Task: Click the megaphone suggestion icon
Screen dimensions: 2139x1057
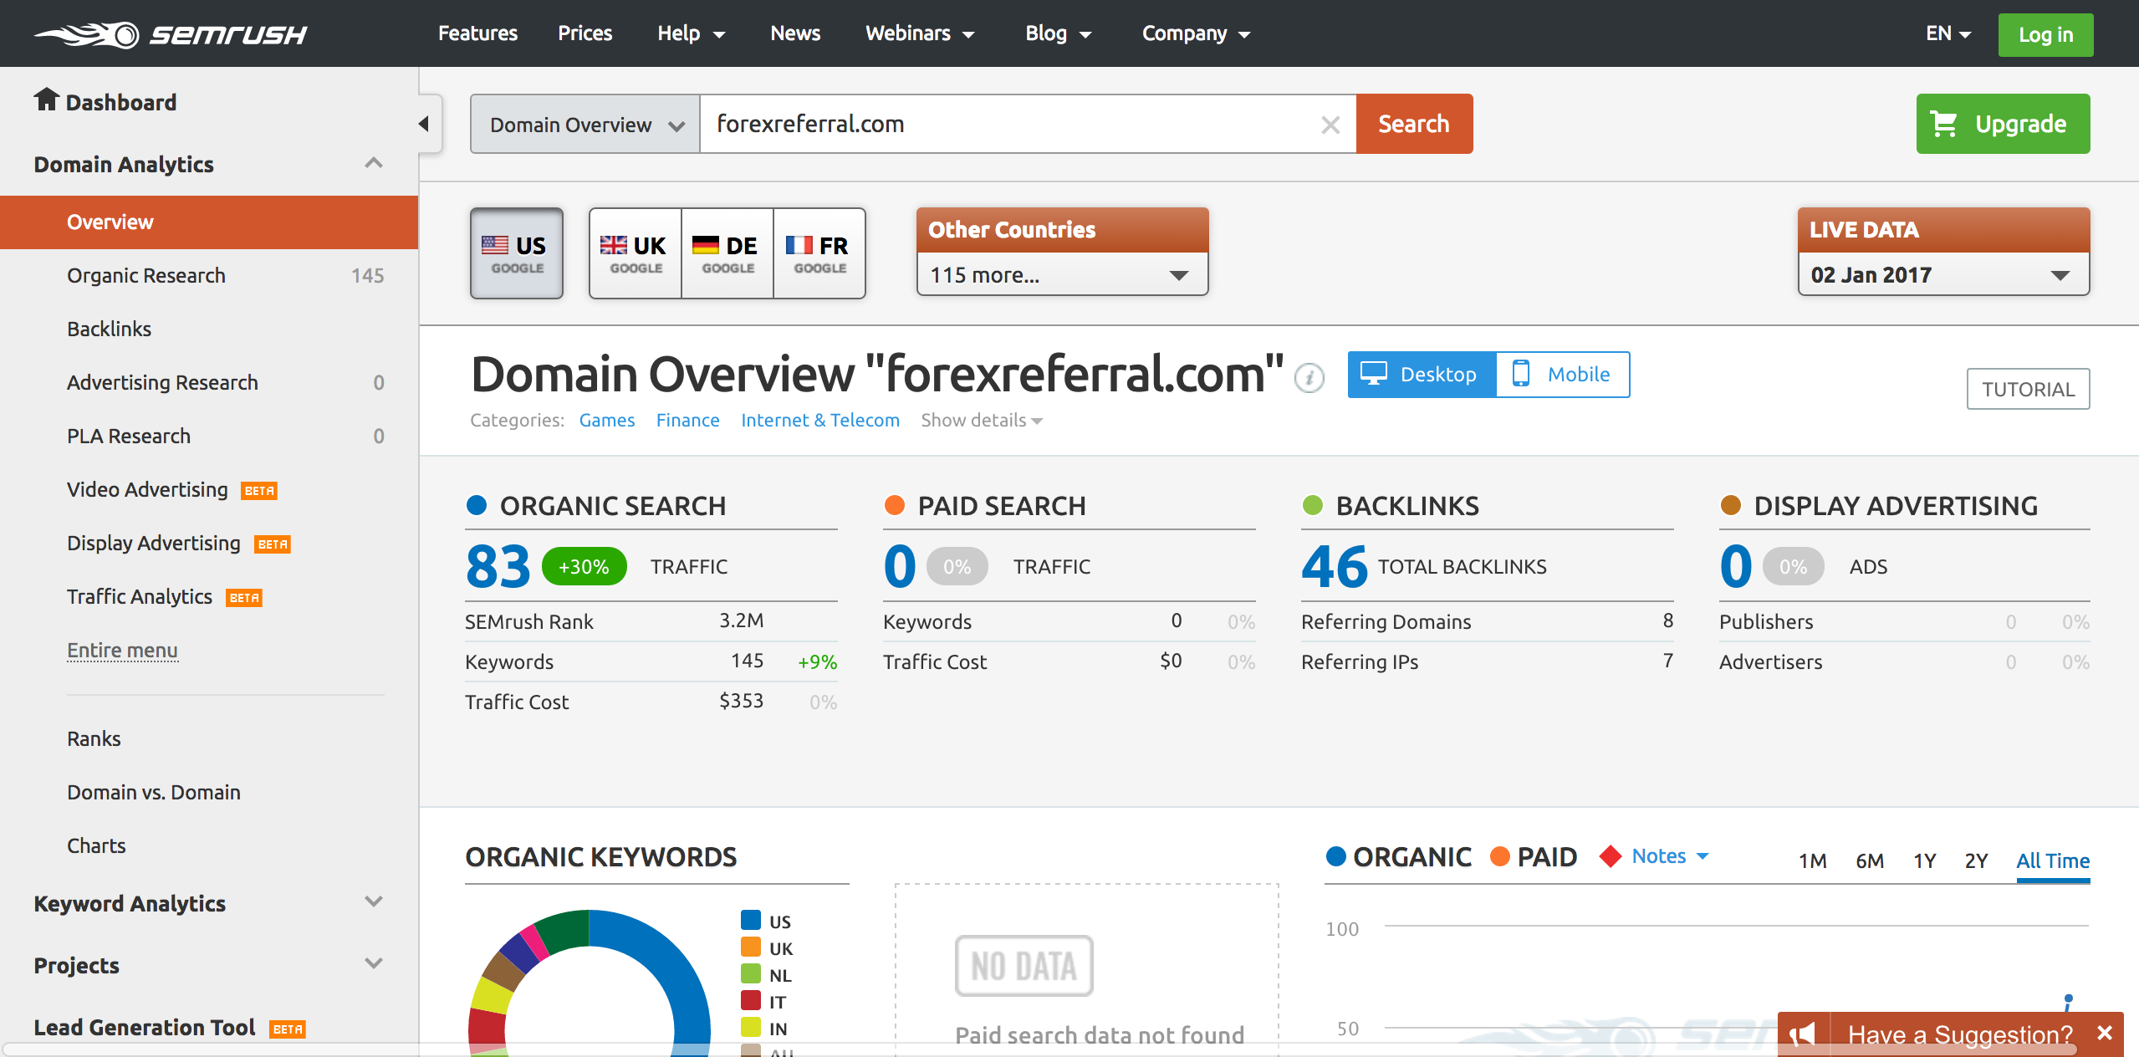Action: coord(1803,1034)
